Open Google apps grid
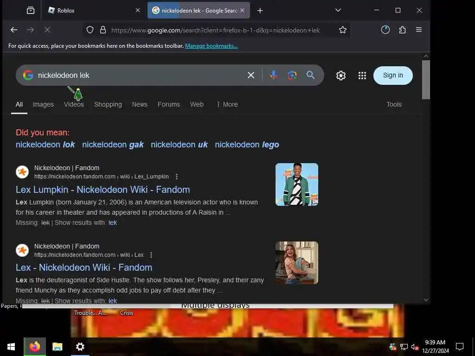This screenshot has height=356, width=475. pos(362,76)
